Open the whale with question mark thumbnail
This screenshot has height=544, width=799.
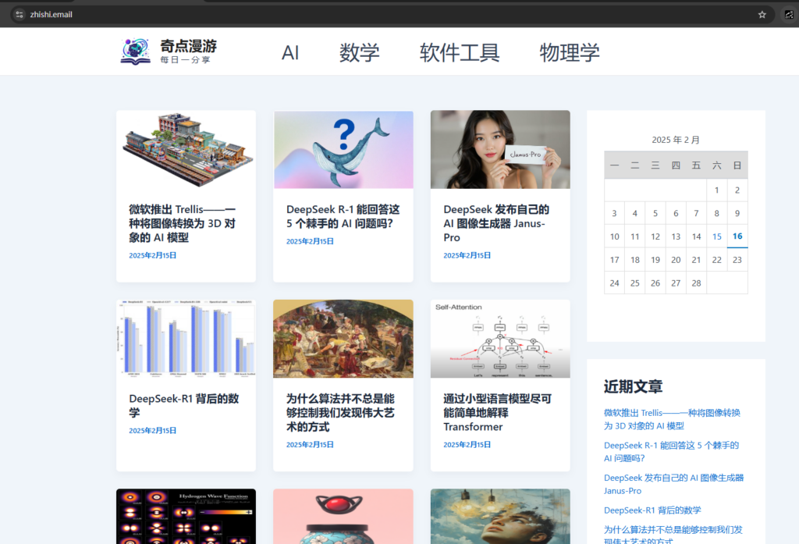[x=343, y=149]
